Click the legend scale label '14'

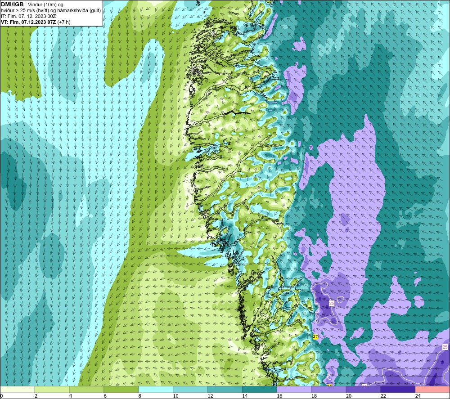[245, 396]
